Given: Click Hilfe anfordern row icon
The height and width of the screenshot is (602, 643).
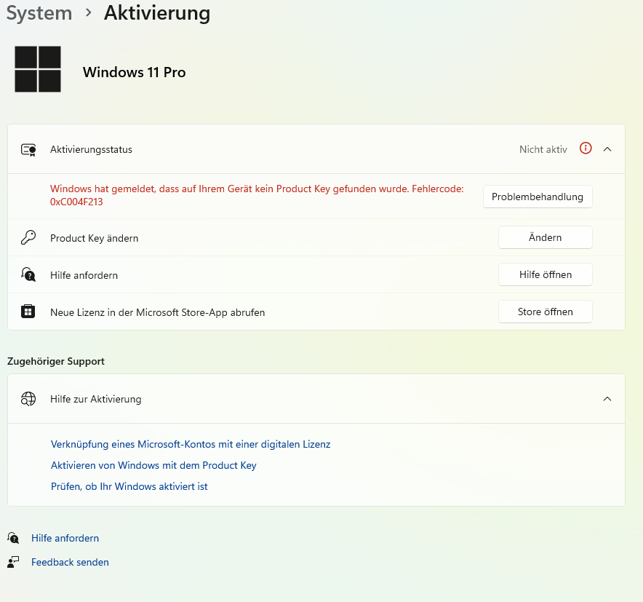Looking at the screenshot, I should click(x=28, y=274).
